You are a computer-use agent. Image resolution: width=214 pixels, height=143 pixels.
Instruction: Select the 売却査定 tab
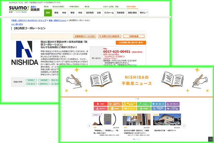[x=120, y=13]
